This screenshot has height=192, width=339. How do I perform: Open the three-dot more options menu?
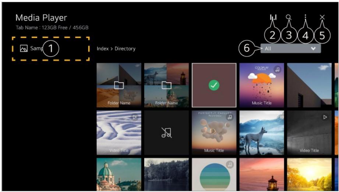[x=305, y=17]
